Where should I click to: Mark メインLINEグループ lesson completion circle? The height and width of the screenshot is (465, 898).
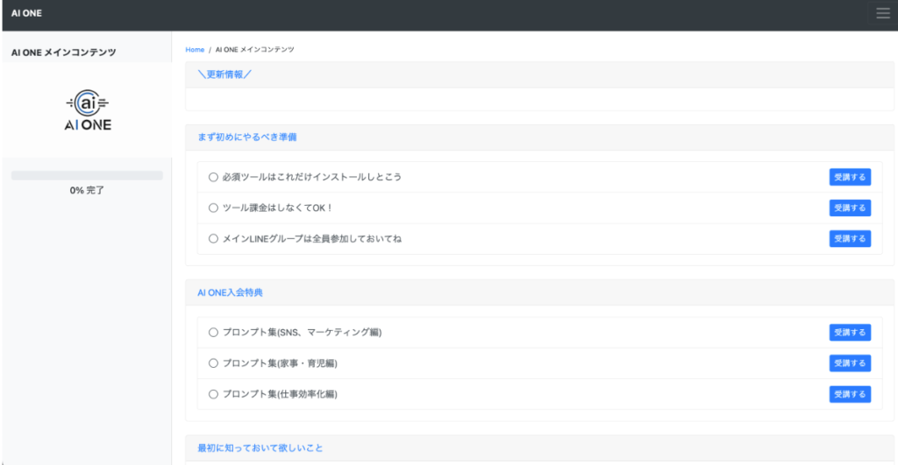click(x=213, y=239)
